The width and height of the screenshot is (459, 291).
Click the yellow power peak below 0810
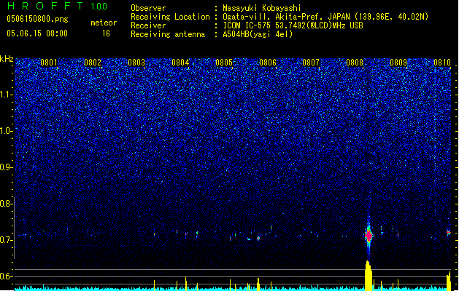pyautogui.click(x=449, y=281)
